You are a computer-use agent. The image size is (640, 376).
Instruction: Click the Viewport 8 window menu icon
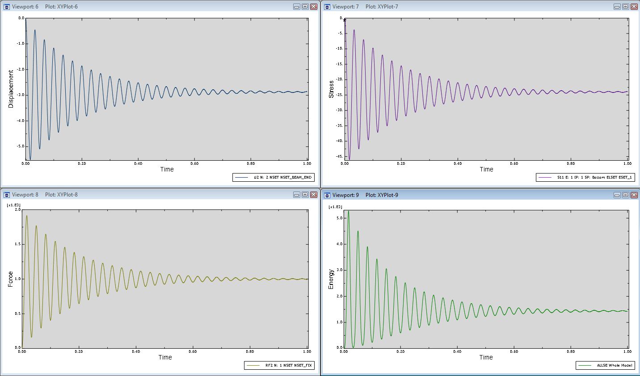(x=7, y=195)
